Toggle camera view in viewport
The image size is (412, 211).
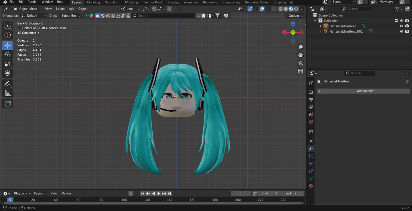pyautogui.click(x=300, y=63)
